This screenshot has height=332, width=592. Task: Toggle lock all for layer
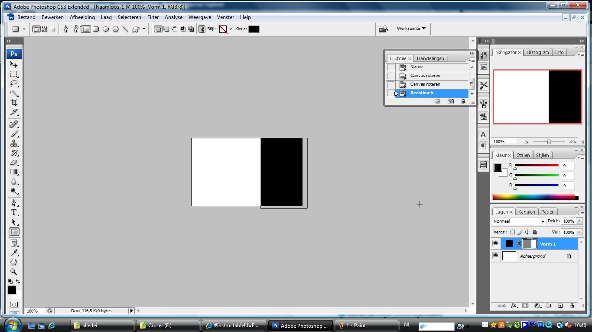534,232
